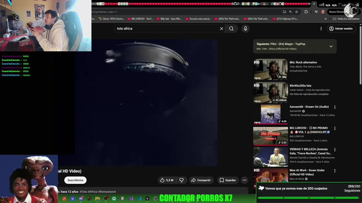Screen dimensions: 362x203
Task: Click BIG LORCHO channel name
Action: coord(297,136)
